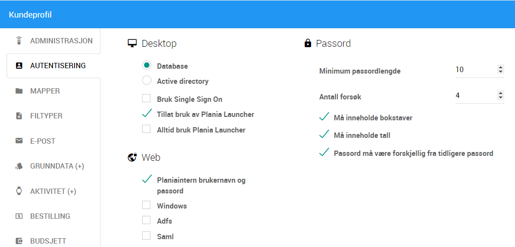Check the Saml web authentication box
This screenshot has height=247, width=515.
(x=146, y=236)
